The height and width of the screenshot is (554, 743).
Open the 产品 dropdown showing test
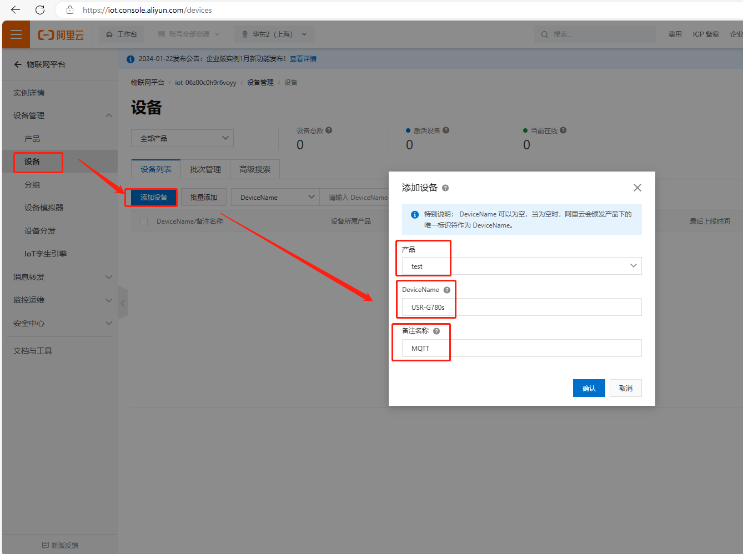tap(521, 266)
